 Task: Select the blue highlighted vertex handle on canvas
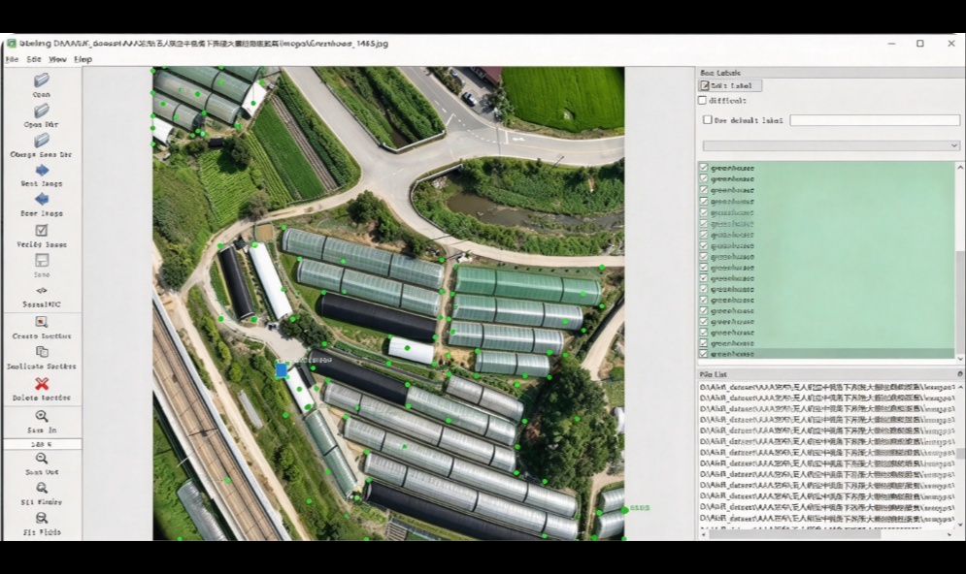tap(281, 369)
